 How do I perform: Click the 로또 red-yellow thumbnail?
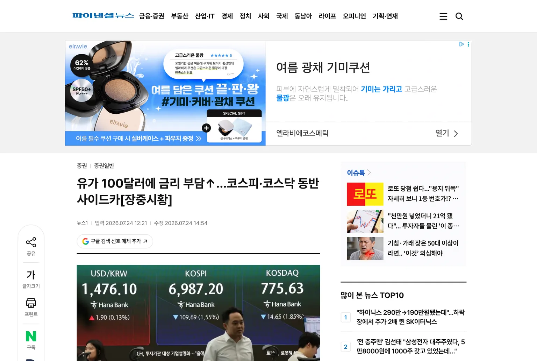365,194
